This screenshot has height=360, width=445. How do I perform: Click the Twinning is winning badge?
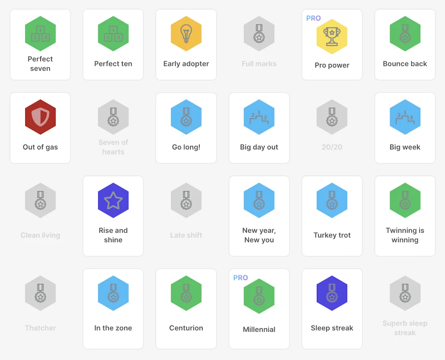point(405,216)
